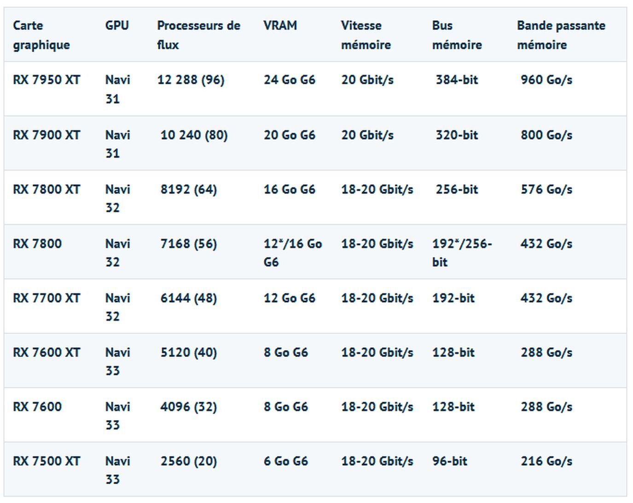Select the RX 7950 XT row label
Image resolution: width=633 pixels, height=503 pixels.
(x=46, y=80)
